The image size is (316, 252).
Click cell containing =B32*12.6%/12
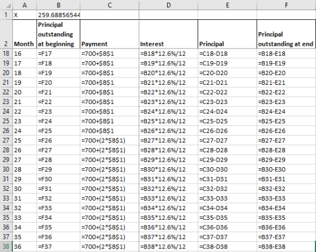tap(169, 189)
